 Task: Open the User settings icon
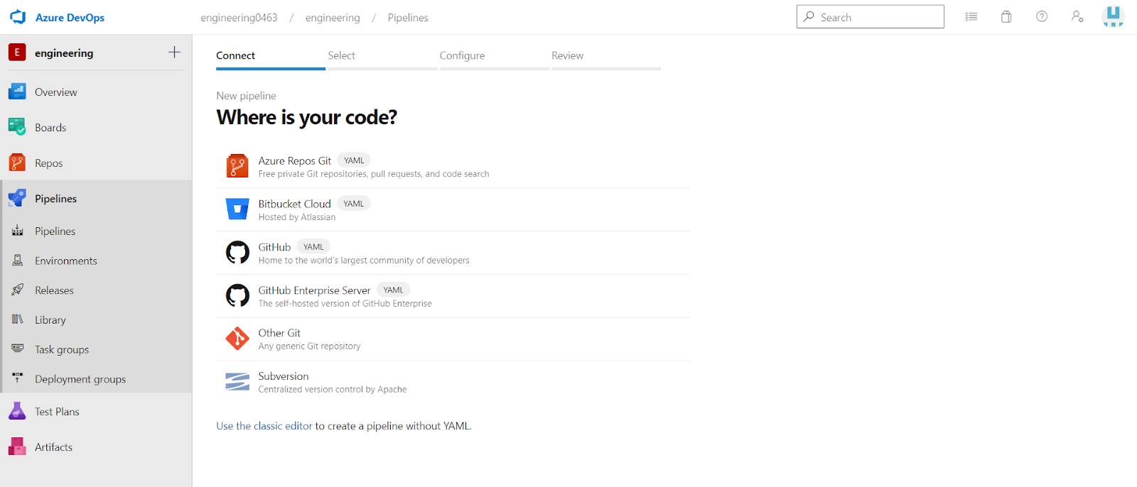pyautogui.click(x=1077, y=17)
